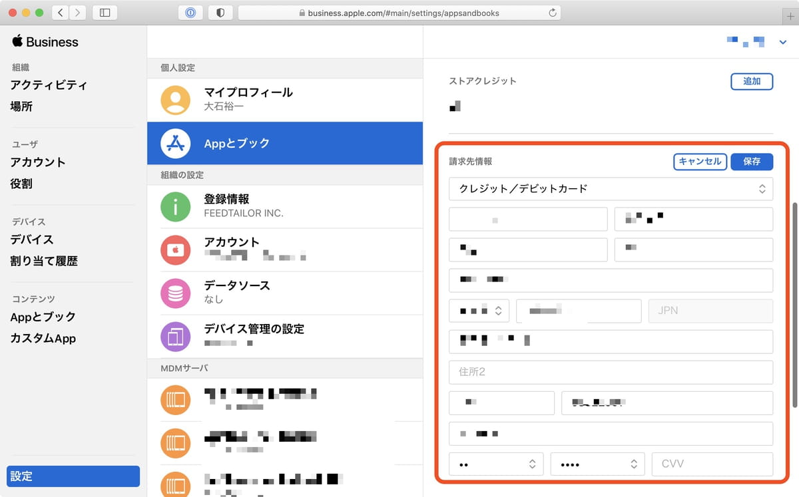Open 場所 in the sidebar

[x=21, y=106]
